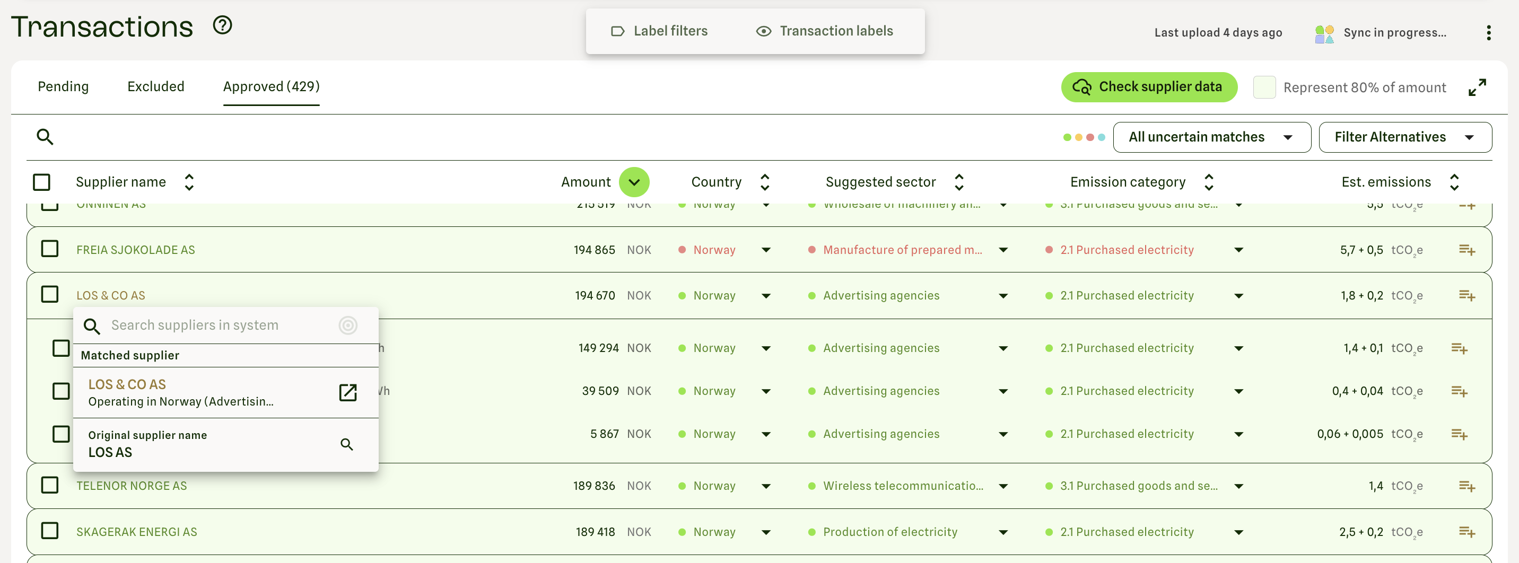Click Original supplier name LOS AS entry

[x=226, y=444]
